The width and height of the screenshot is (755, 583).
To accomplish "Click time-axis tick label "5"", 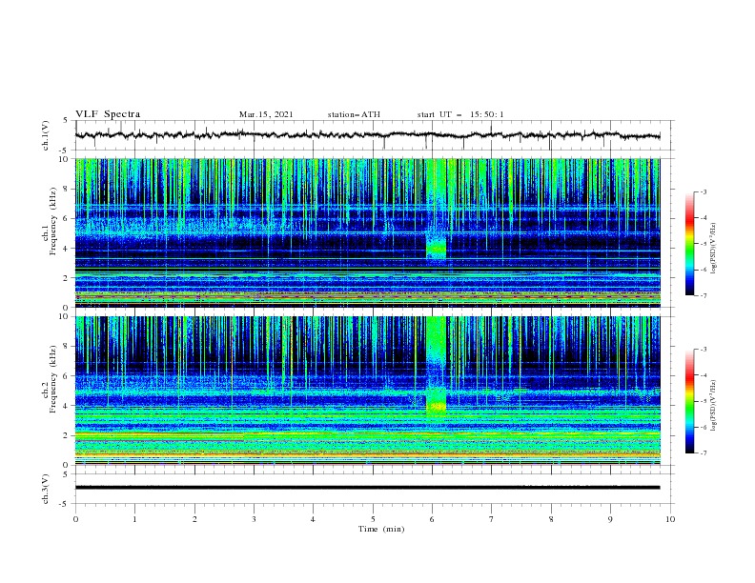I will pyautogui.click(x=373, y=519).
